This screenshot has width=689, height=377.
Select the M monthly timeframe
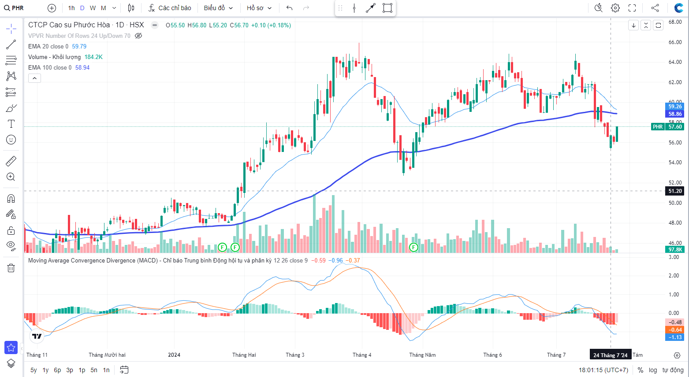104,8
